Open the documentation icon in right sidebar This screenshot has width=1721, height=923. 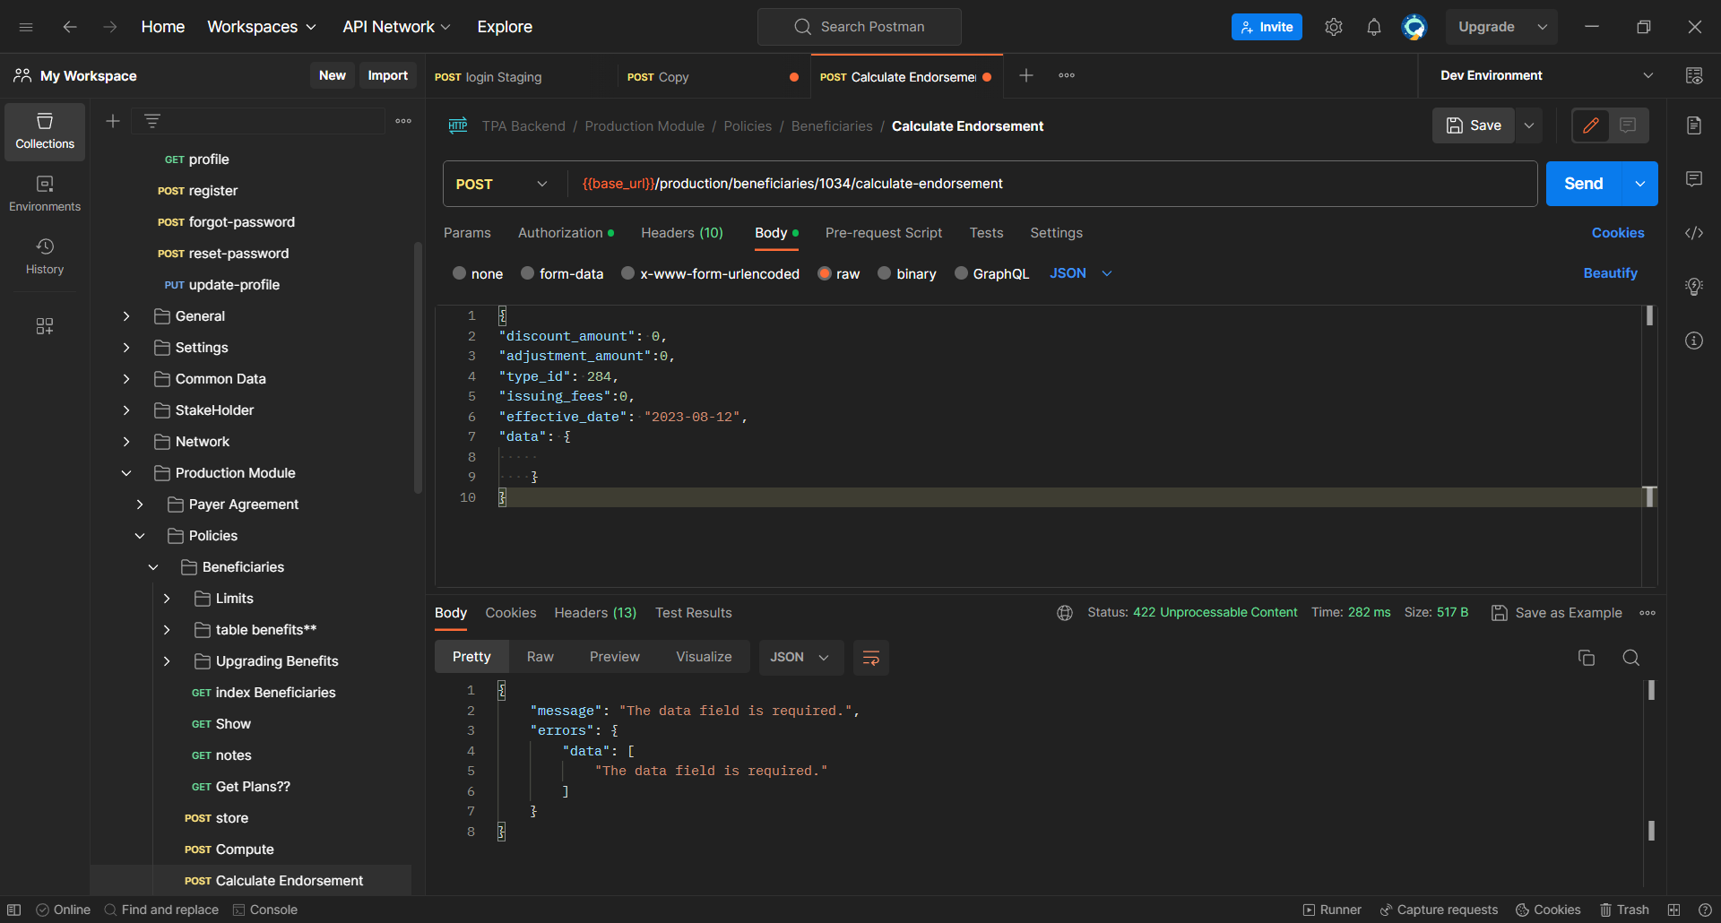coord(1693,125)
